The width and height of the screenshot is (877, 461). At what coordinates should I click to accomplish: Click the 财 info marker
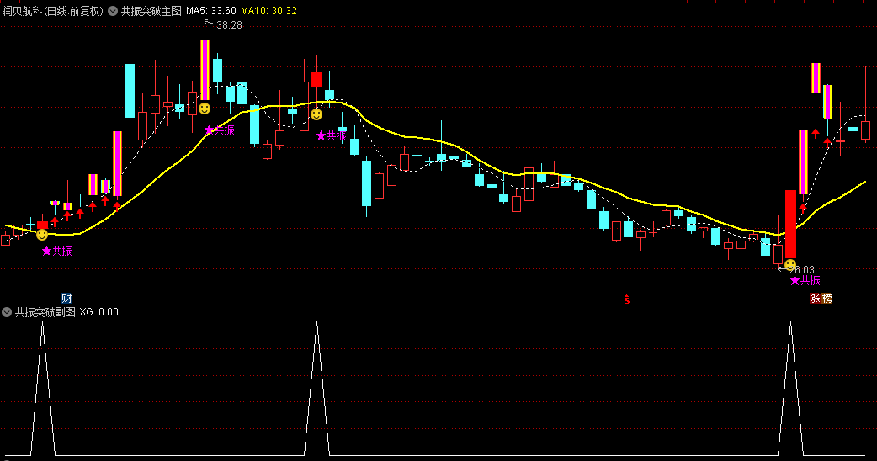pyautogui.click(x=66, y=299)
